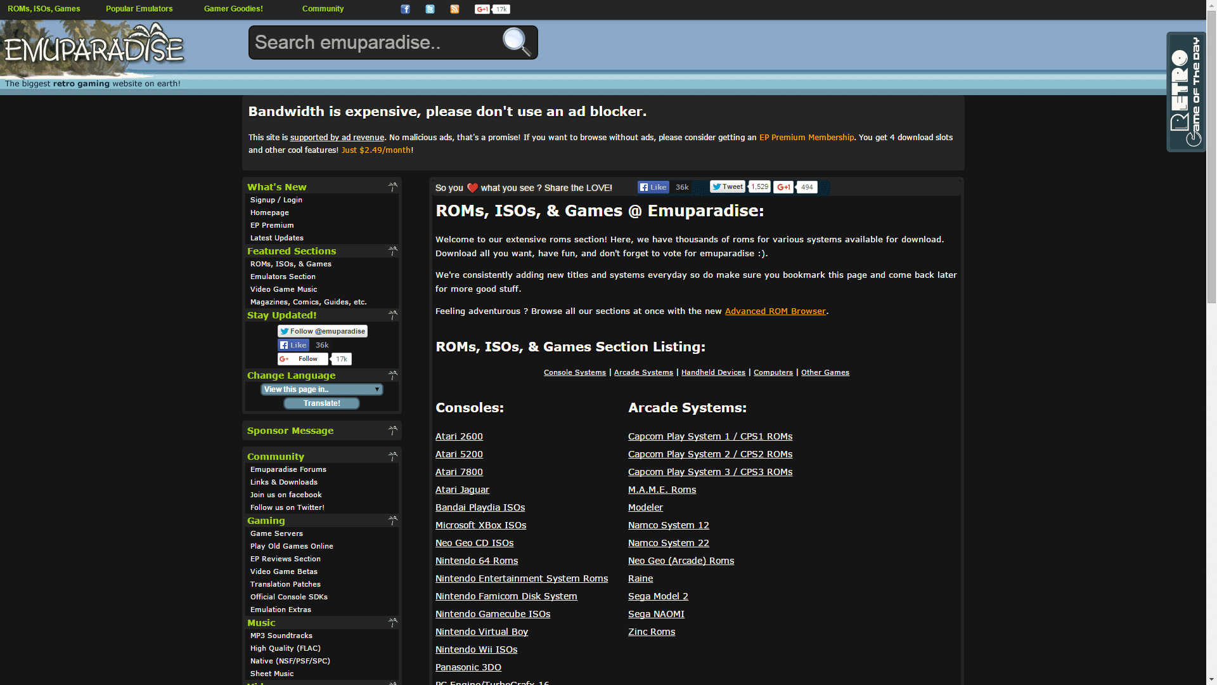Click the Google+ Follow button in sidebar

(302, 358)
